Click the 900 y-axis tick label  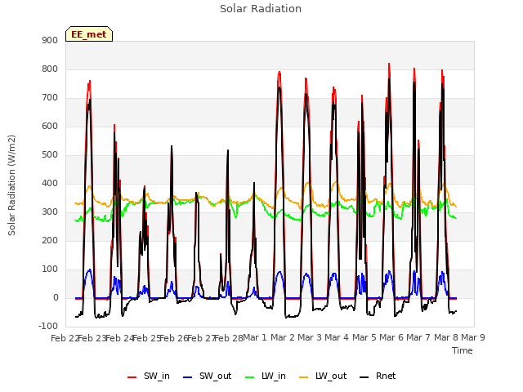[50, 40]
